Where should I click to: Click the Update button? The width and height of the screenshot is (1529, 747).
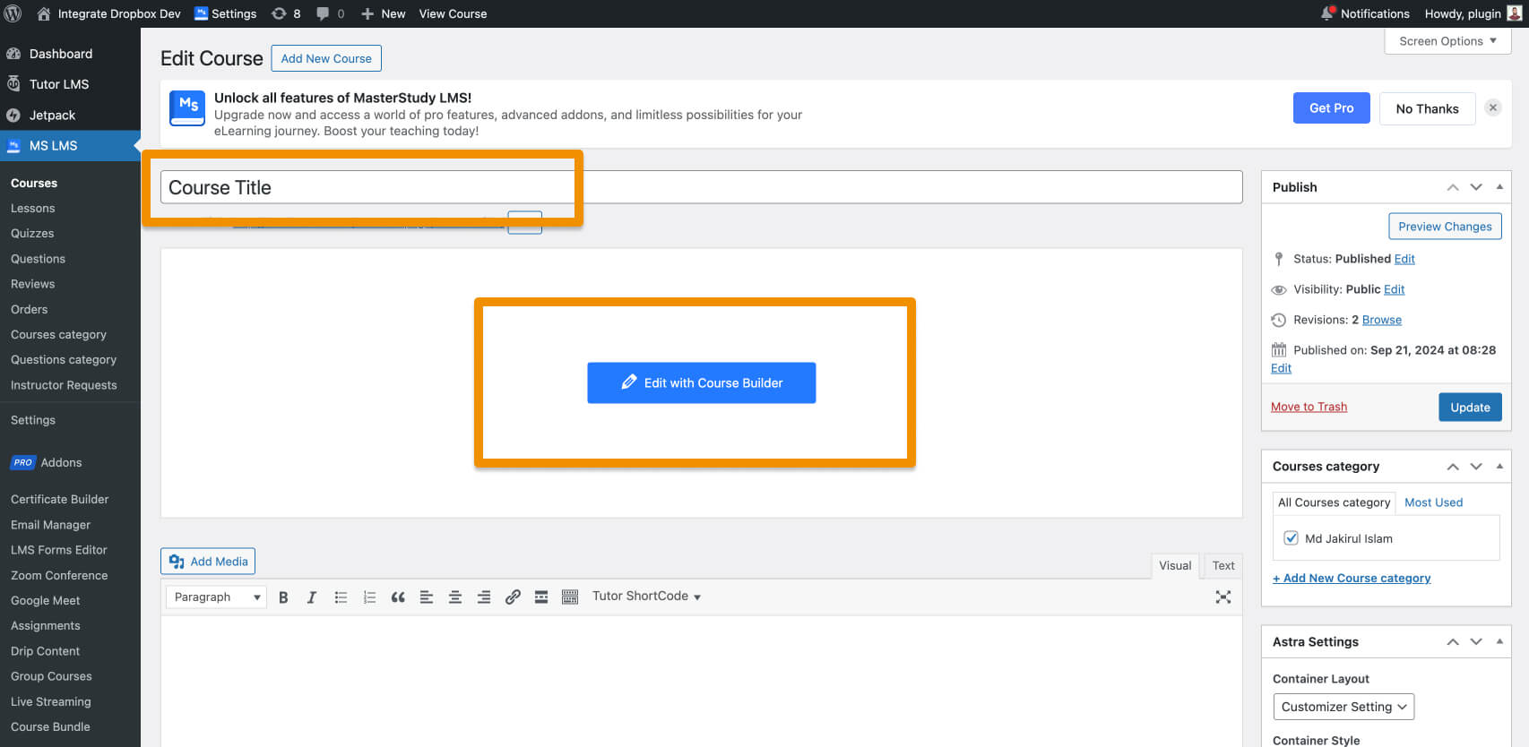coord(1470,407)
